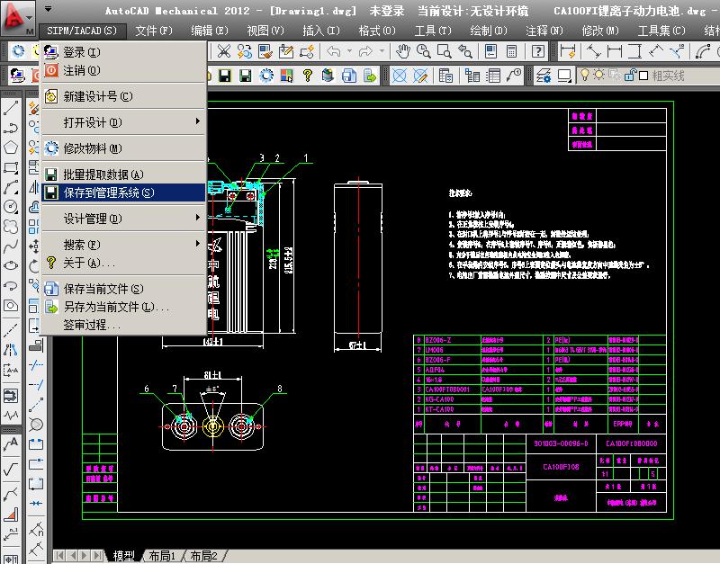Click the Cut scissors icon
The image size is (720, 564).
[x=223, y=51]
